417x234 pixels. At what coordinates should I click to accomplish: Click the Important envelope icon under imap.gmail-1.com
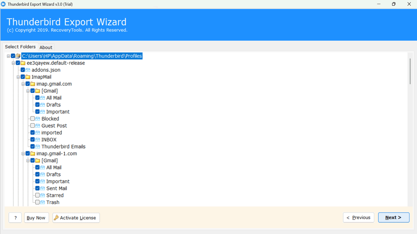(x=42, y=182)
